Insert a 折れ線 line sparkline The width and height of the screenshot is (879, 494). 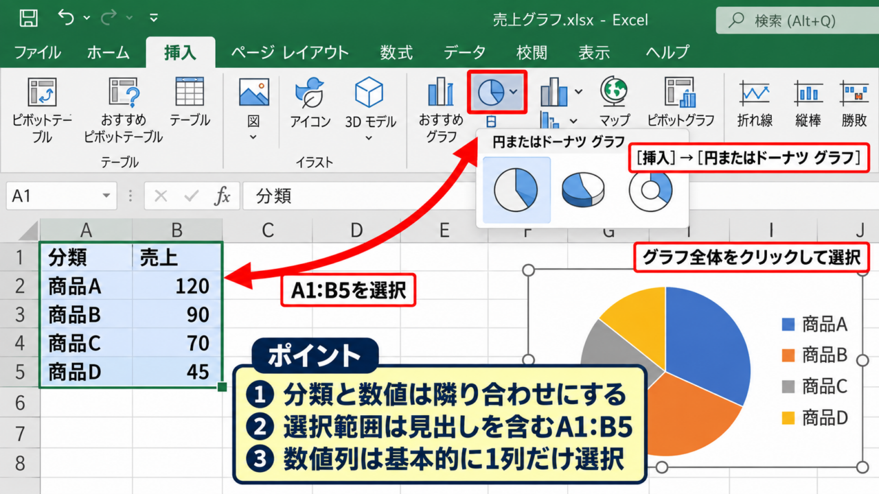754,103
